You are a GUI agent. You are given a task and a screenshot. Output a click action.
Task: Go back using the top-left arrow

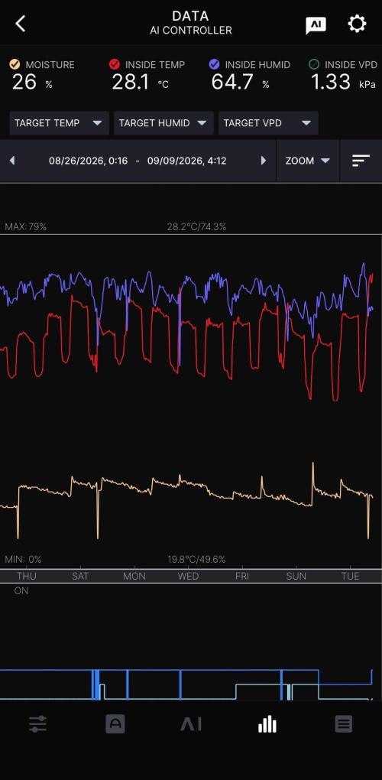(x=20, y=24)
